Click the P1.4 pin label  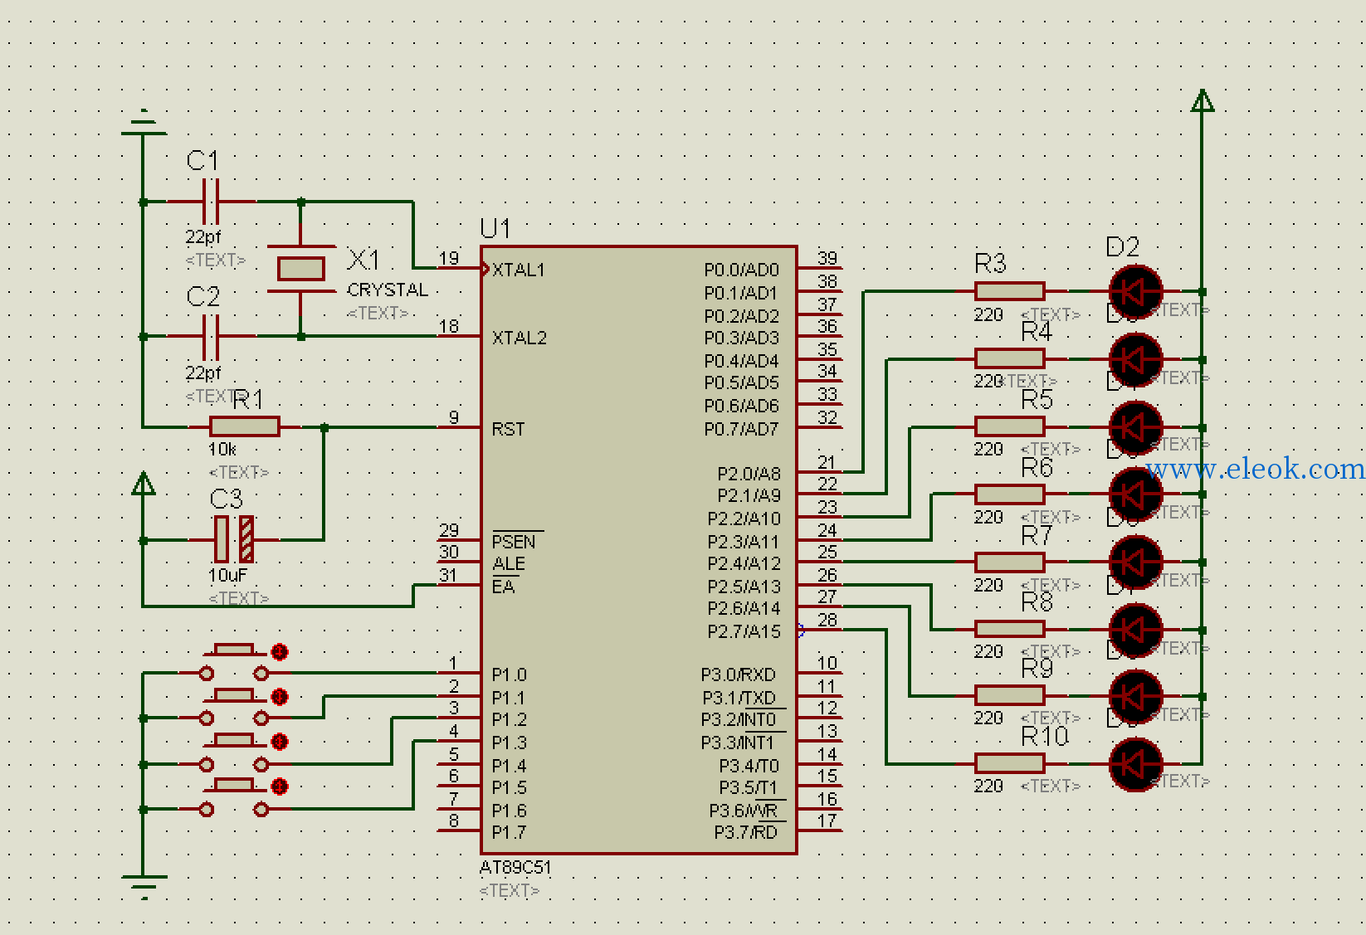pyautogui.click(x=509, y=766)
